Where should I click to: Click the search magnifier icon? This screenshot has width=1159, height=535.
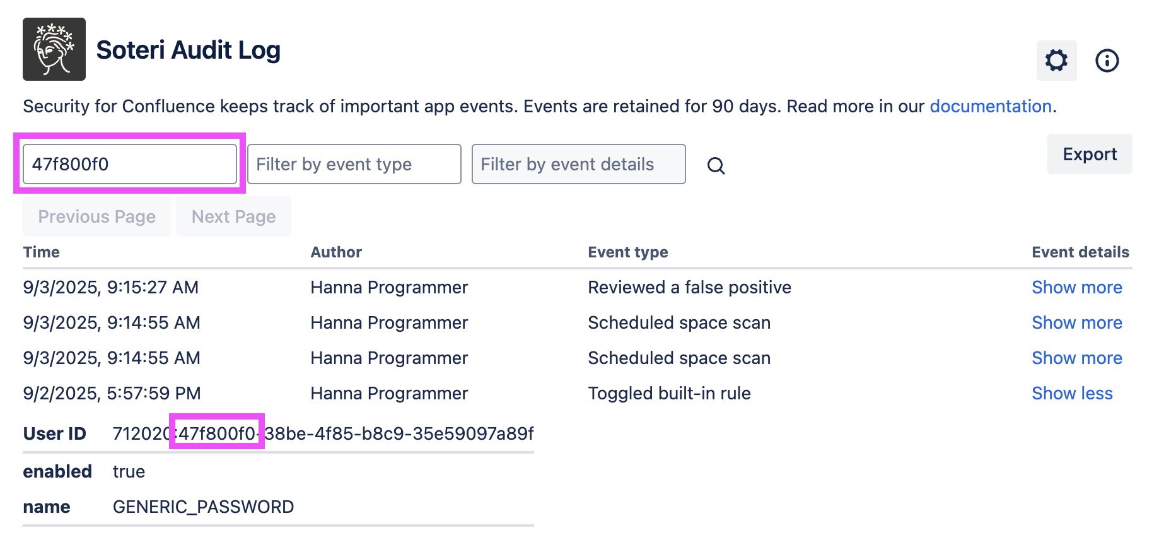point(716,166)
